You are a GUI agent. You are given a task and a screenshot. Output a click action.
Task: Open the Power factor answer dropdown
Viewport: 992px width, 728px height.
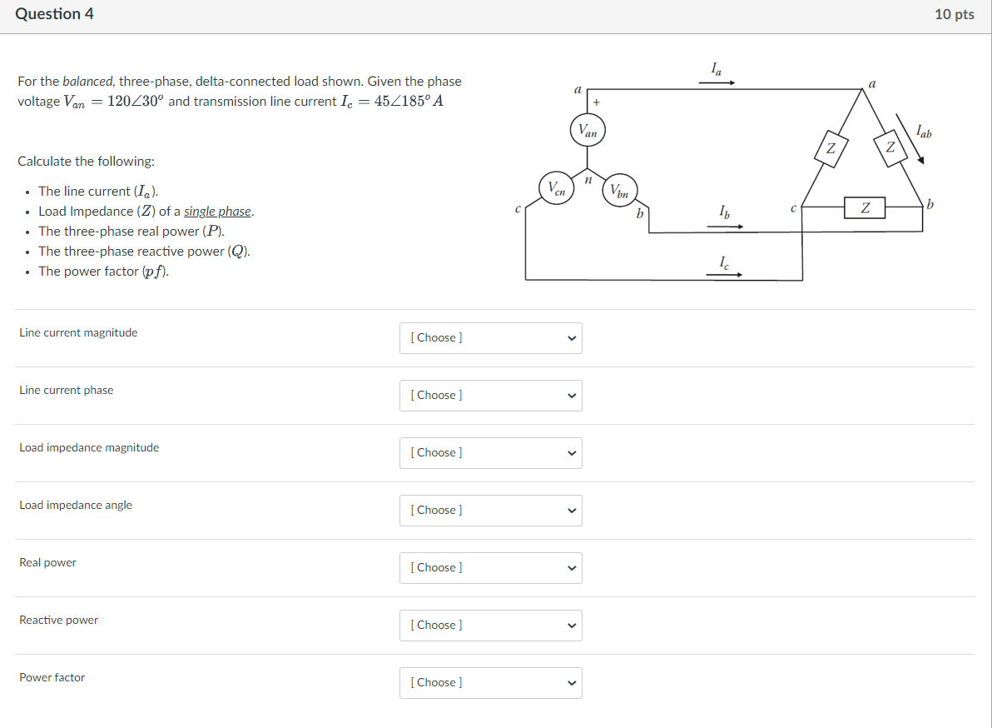click(490, 682)
